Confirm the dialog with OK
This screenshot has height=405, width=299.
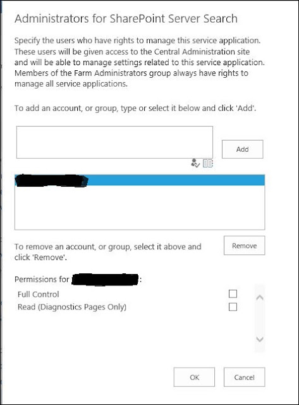(194, 377)
